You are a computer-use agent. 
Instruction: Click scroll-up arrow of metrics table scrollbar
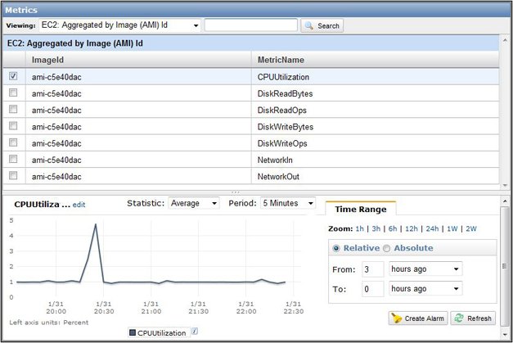pyautogui.click(x=505, y=39)
